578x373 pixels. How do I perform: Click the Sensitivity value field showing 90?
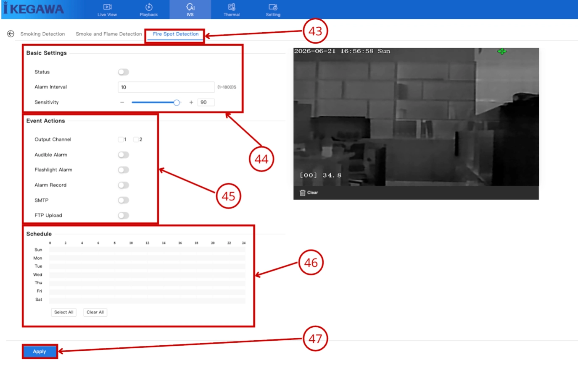click(206, 102)
